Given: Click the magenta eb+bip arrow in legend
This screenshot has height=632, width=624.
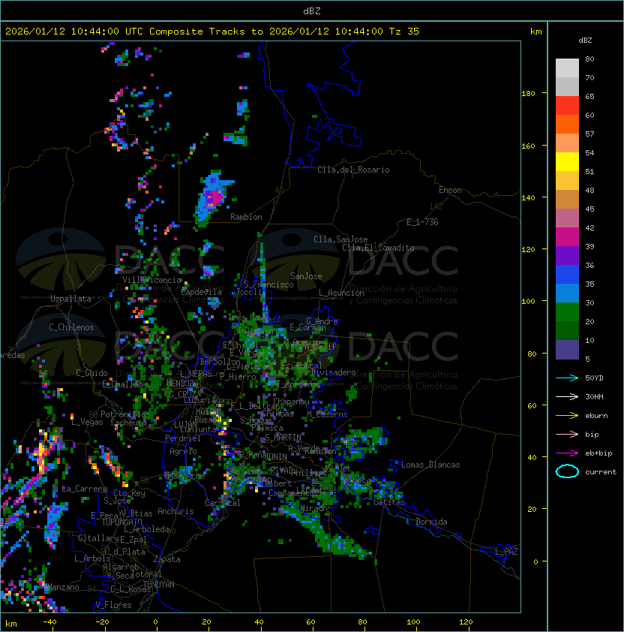Looking at the screenshot, I should click(567, 453).
